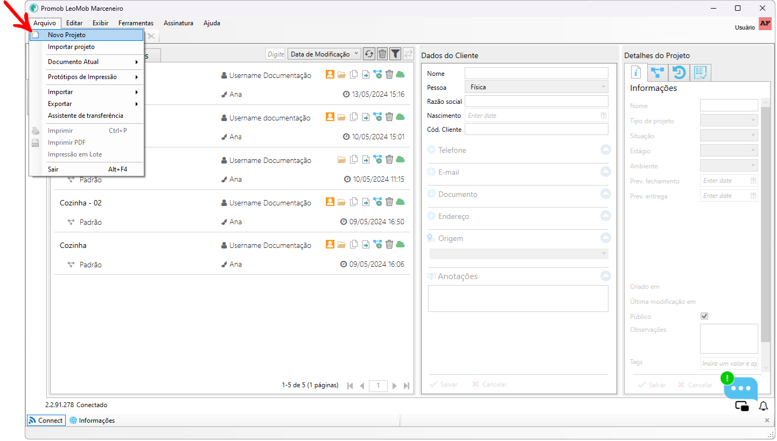
Task: Choose Importar projeto from the menu
Action: [x=87, y=47]
